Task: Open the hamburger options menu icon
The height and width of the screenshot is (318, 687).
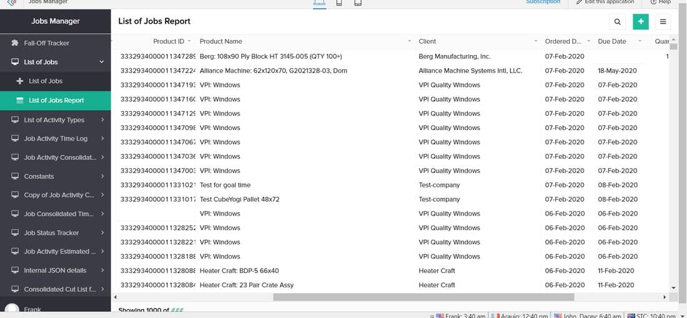Action: click(x=663, y=21)
